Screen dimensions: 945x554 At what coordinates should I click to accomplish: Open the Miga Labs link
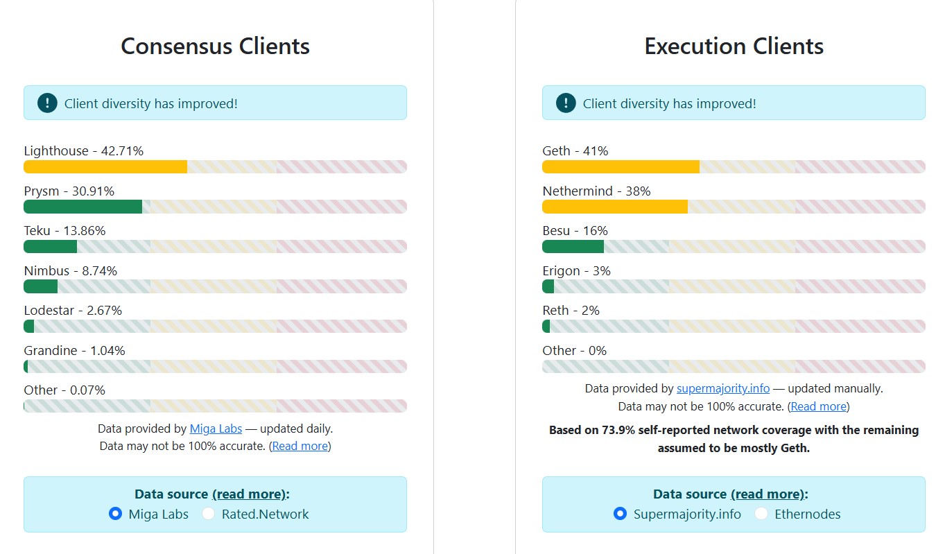215,429
